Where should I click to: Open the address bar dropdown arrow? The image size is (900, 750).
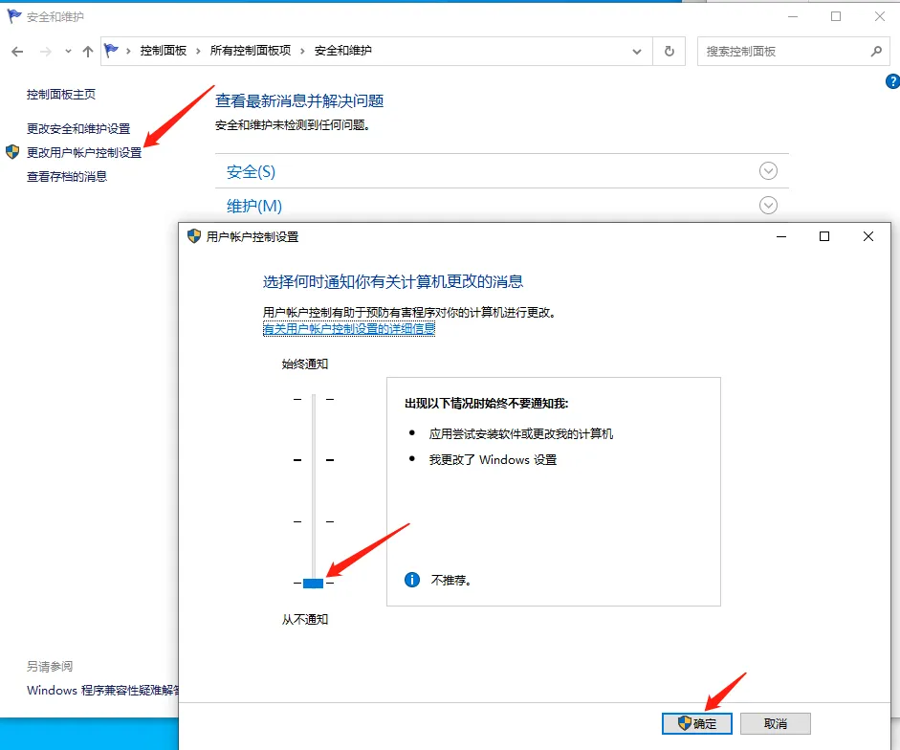[x=637, y=51]
